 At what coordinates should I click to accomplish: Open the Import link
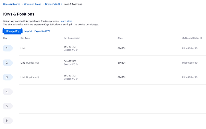click(x=28, y=31)
